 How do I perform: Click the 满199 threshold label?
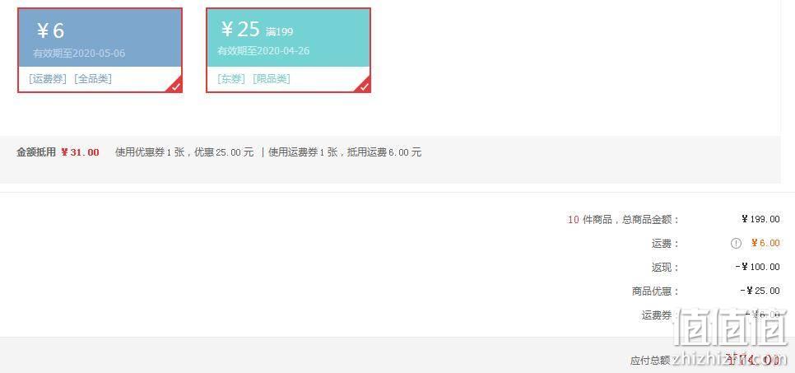(279, 32)
